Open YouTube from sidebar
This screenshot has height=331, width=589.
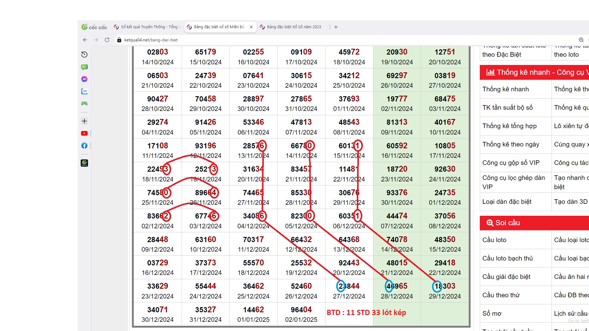pos(84,133)
